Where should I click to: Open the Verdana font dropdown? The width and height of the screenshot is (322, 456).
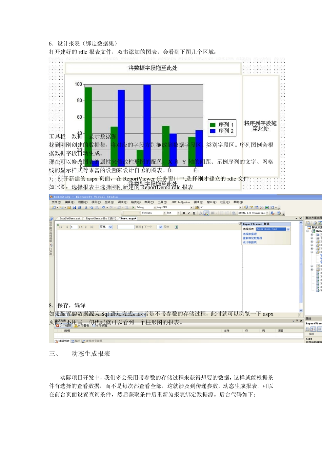coord(154,213)
